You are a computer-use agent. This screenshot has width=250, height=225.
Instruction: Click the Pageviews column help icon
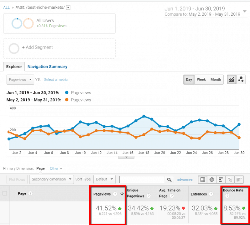point(115,194)
